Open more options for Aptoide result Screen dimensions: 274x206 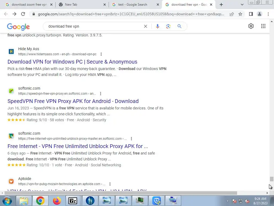(x=110, y=184)
